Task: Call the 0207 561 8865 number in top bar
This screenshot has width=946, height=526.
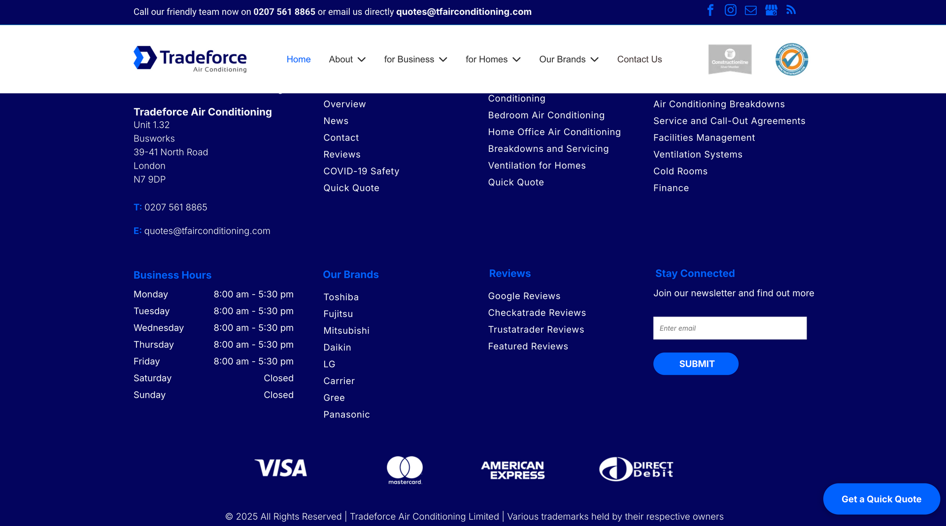Action: 284,12
